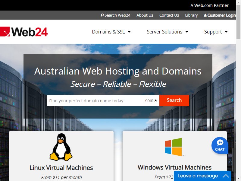
Task: Click the magnifier icon beside Search Web24
Action: [102, 15]
